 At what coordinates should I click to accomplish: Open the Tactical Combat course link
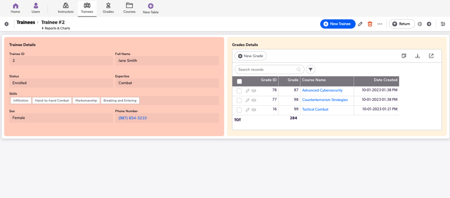(x=315, y=109)
